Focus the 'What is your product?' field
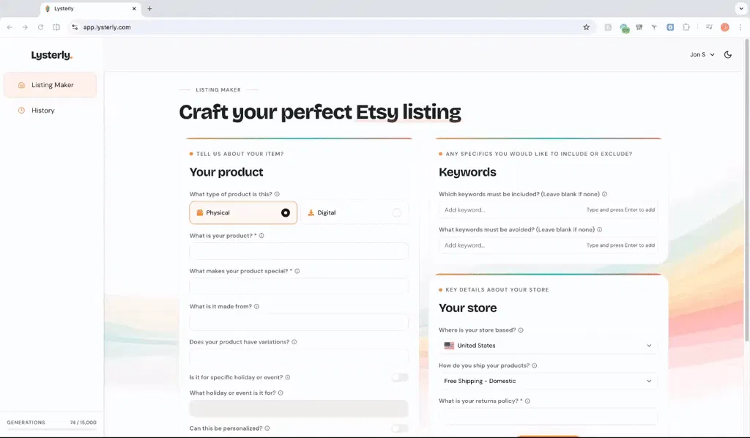The width and height of the screenshot is (750, 438). click(299, 251)
